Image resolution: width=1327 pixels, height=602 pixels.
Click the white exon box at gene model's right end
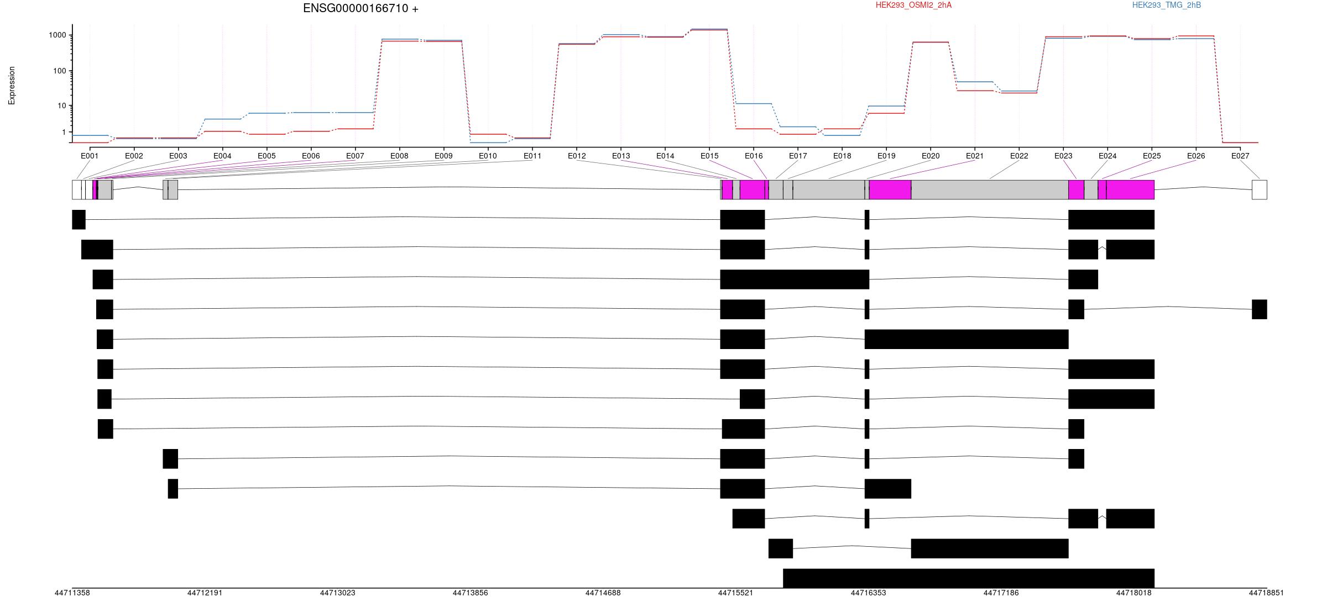pyautogui.click(x=1260, y=189)
